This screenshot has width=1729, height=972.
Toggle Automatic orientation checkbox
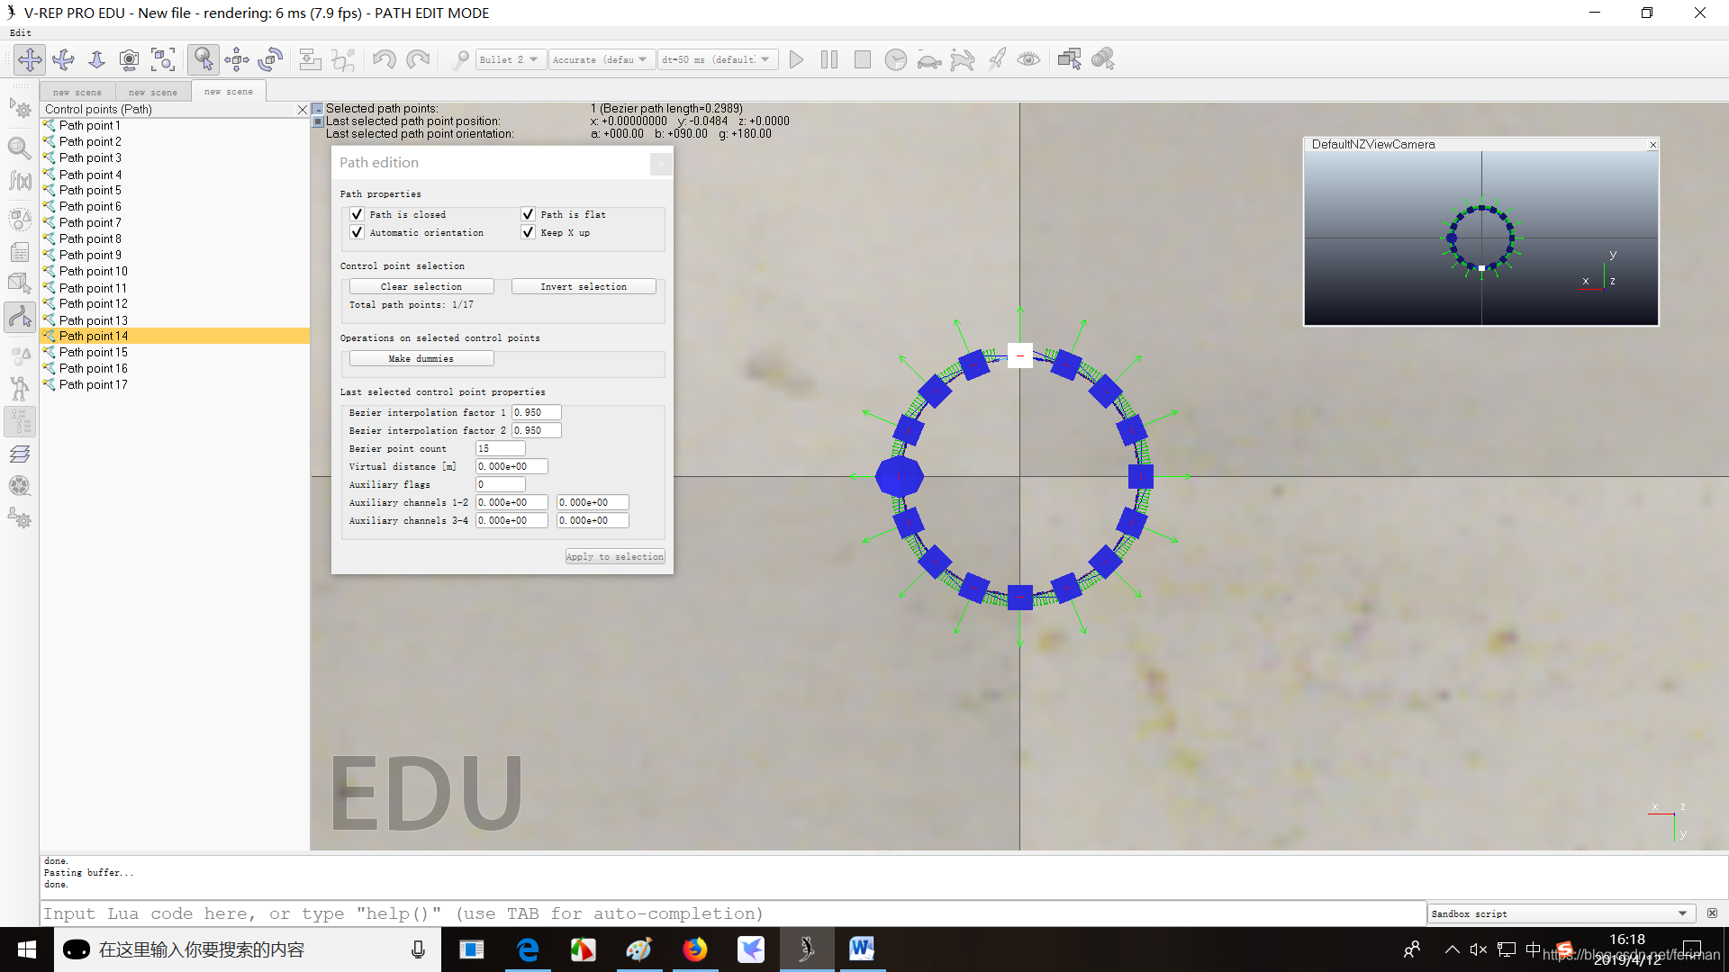point(358,232)
